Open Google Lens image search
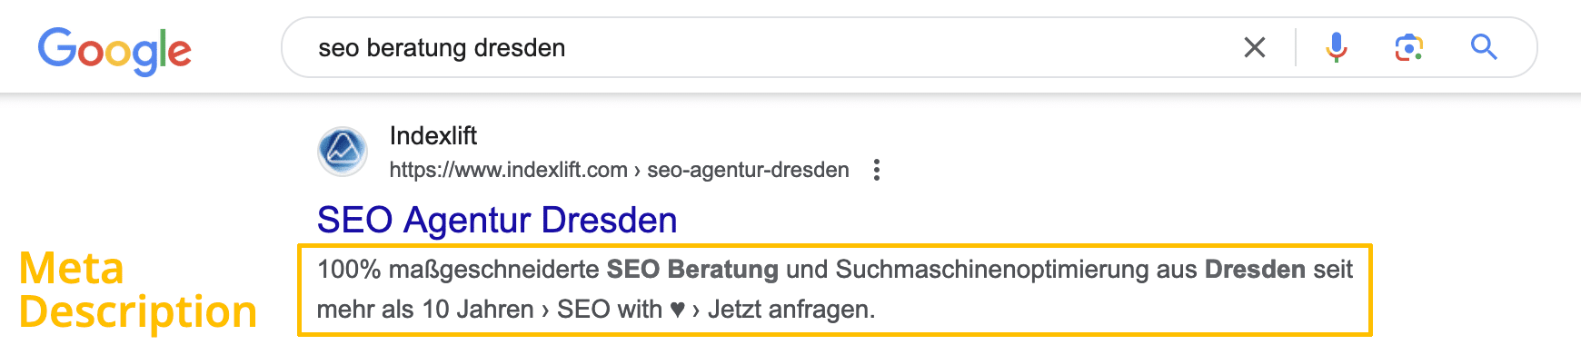The width and height of the screenshot is (1581, 345). point(1409,47)
